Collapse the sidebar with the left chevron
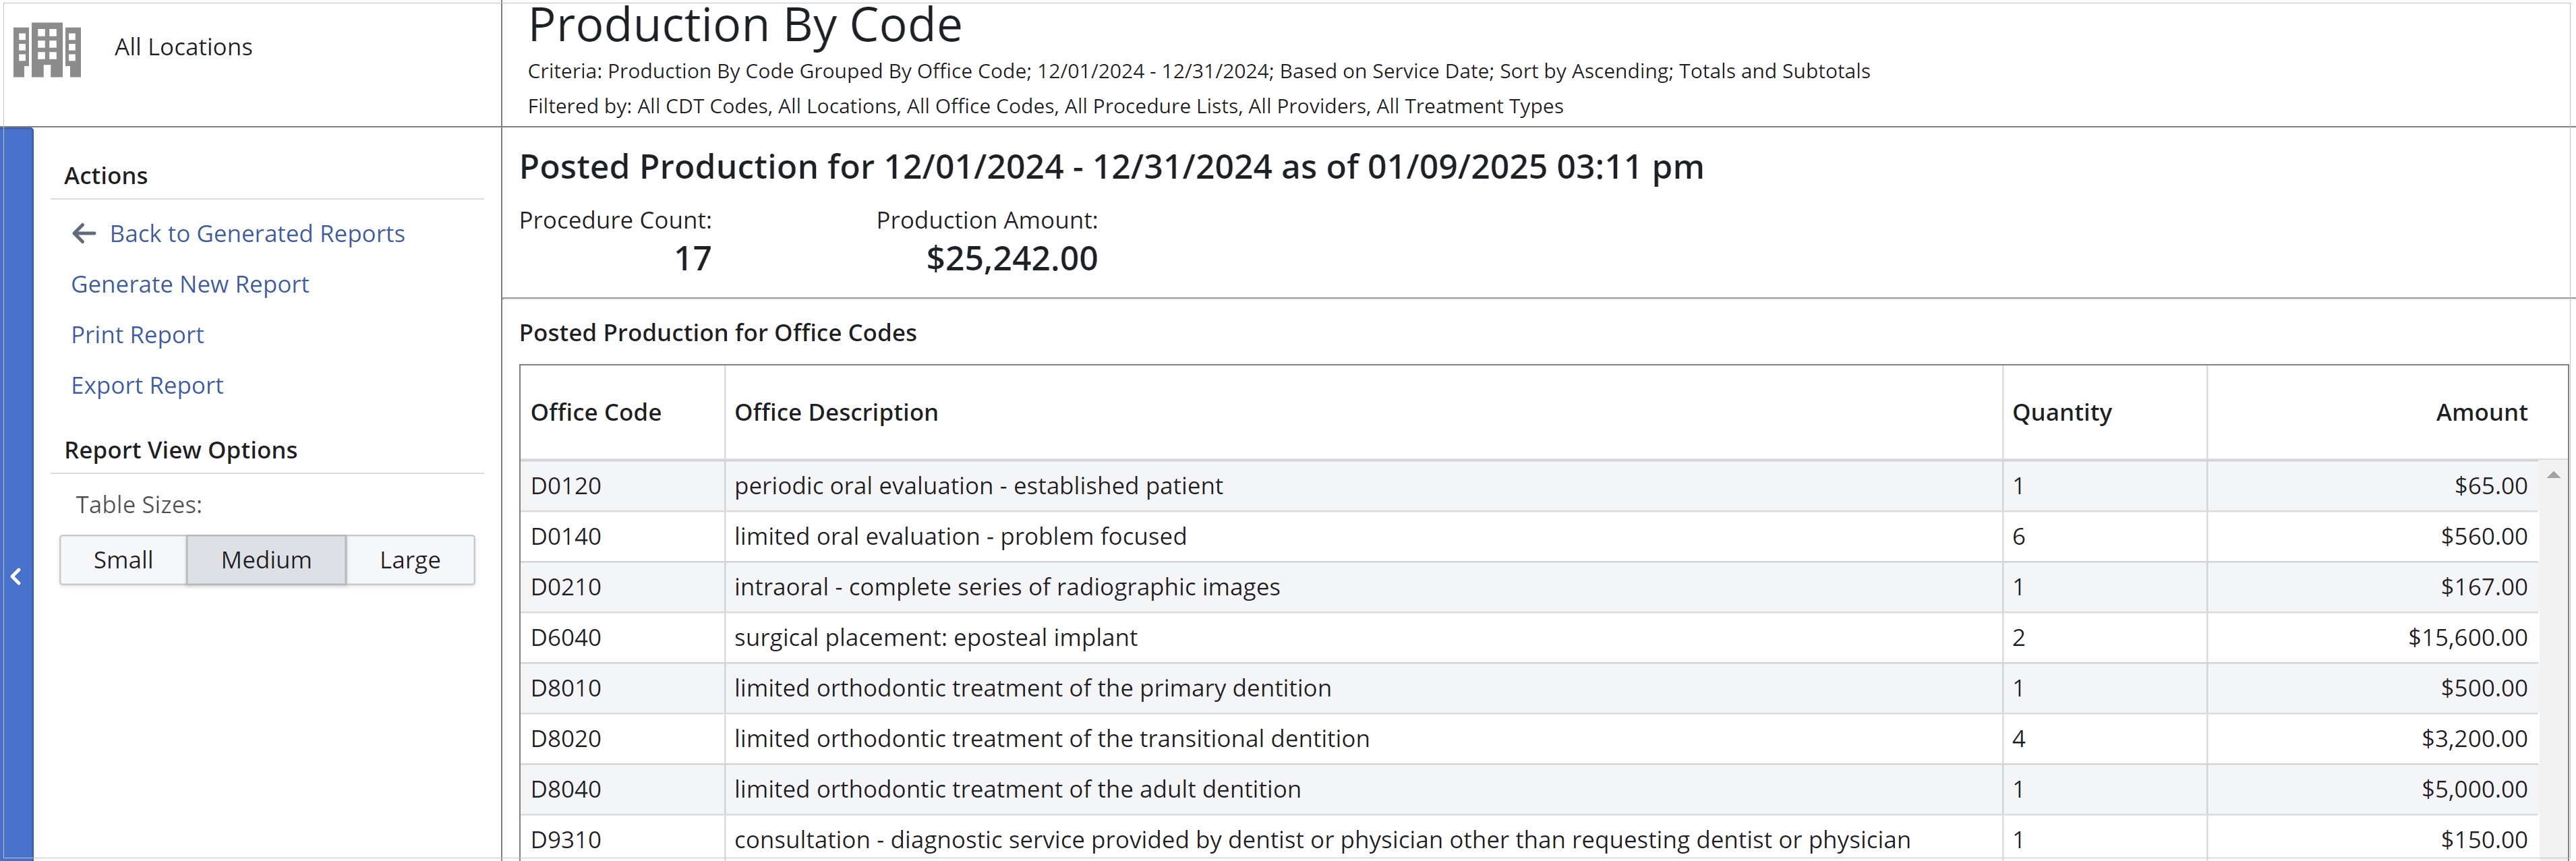Viewport: 2576px width, 861px height. [x=16, y=577]
